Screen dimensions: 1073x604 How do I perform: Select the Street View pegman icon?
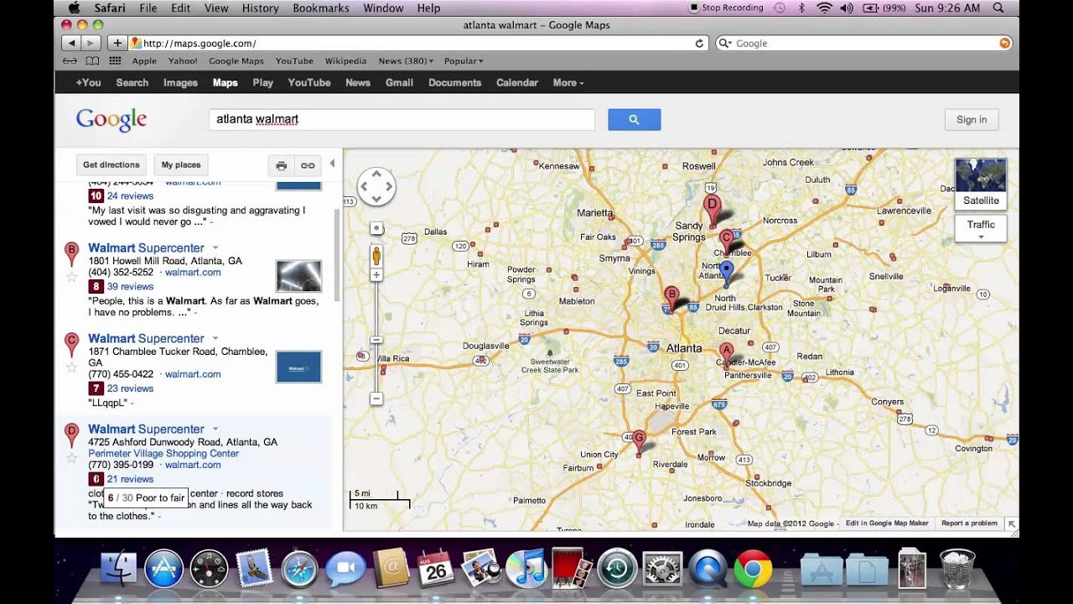pyautogui.click(x=376, y=255)
